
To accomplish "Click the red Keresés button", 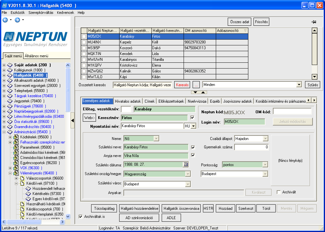I will pos(182,85).
